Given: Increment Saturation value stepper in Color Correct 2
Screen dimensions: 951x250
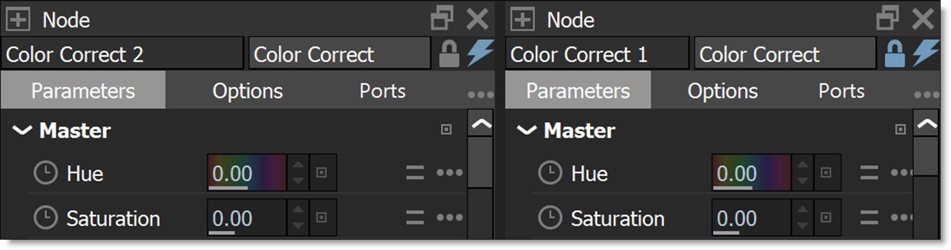Looking at the screenshot, I should (x=298, y=210).
